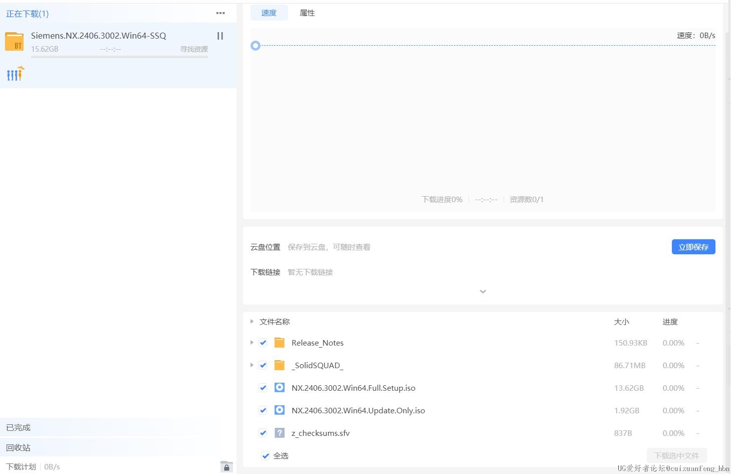Click the 进度 column header
Viewport: 731px width, 474px height.
coord(670,322)
